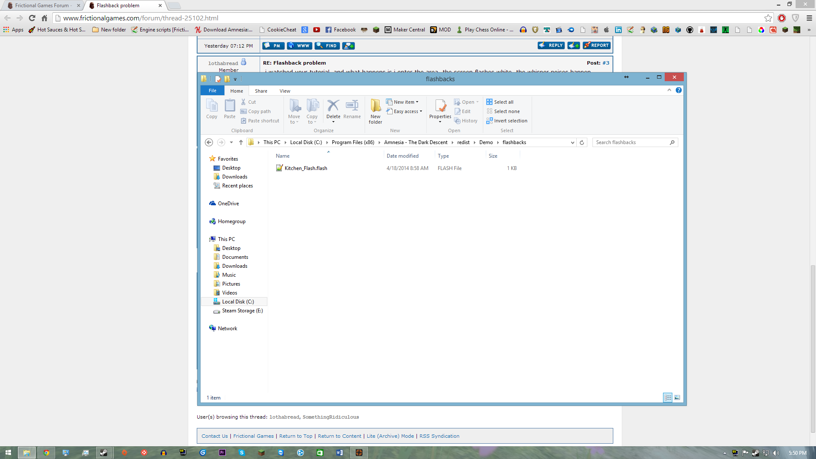Open address bar history dropdown arrow
The height and width of the screenshot is (459, 816).
tap(572, 142)
